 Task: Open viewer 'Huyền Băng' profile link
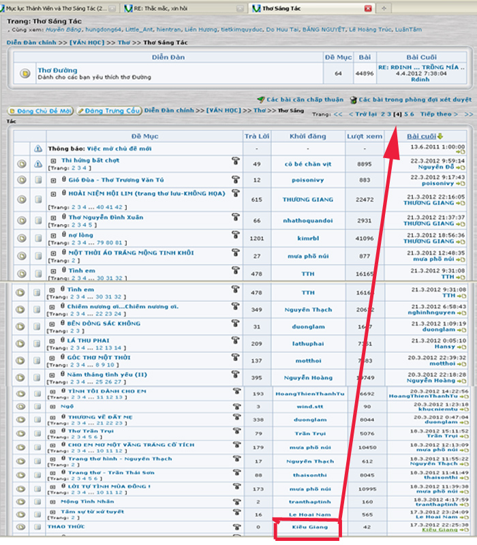click(63, 29)
